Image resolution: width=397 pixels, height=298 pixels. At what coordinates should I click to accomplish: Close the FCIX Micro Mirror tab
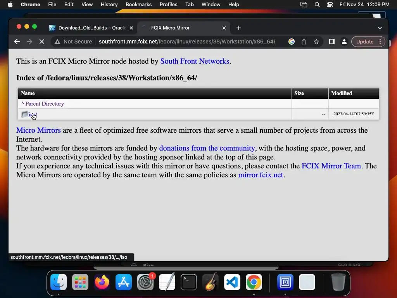pyautogui.click(x=224, y=28)
